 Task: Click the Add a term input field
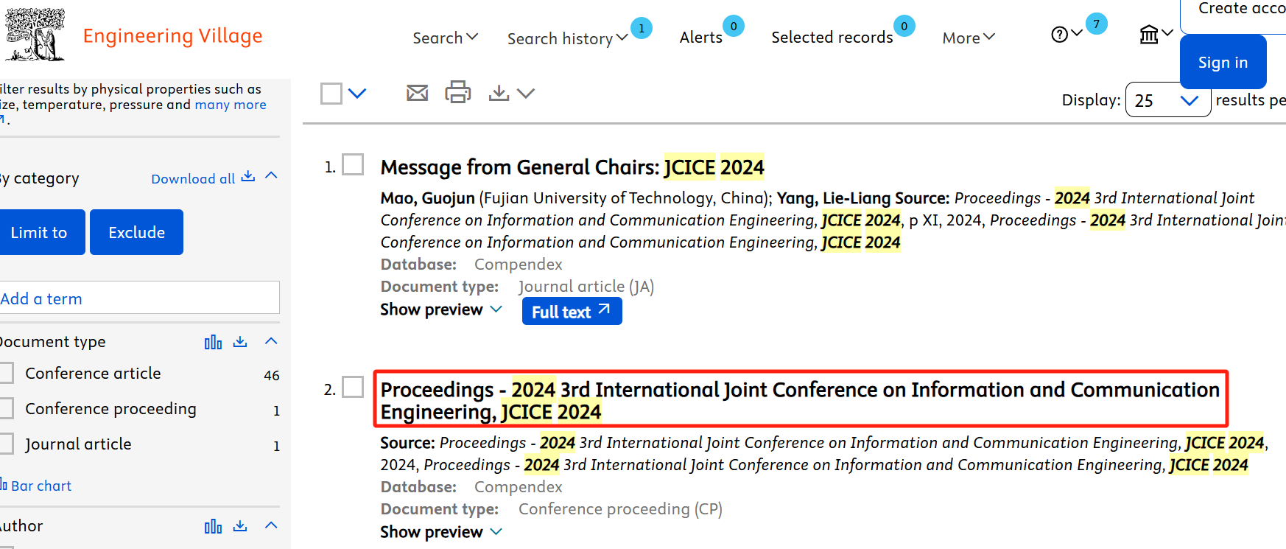[138, 298]
